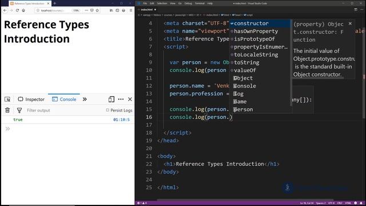Switch to the Inspector devtools tab
The height and width of the screenshot is (206, 366).
tap(31, 99)
